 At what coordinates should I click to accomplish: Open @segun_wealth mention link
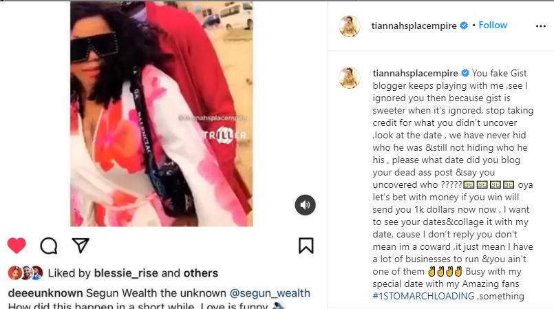click(x=270, y=293)
